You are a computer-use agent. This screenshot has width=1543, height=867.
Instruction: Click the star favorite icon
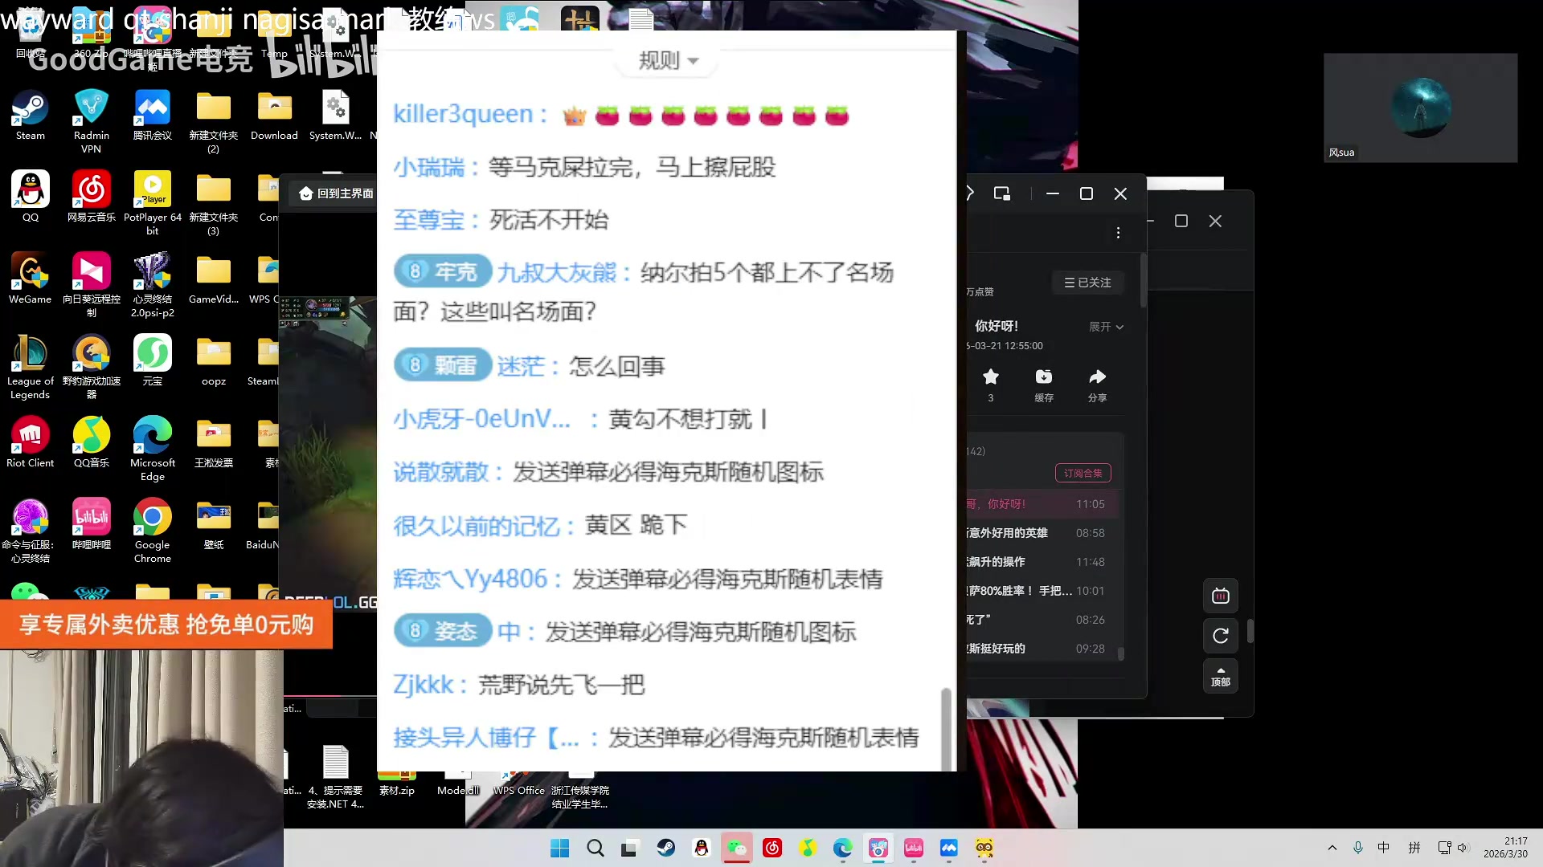point(990,377)
